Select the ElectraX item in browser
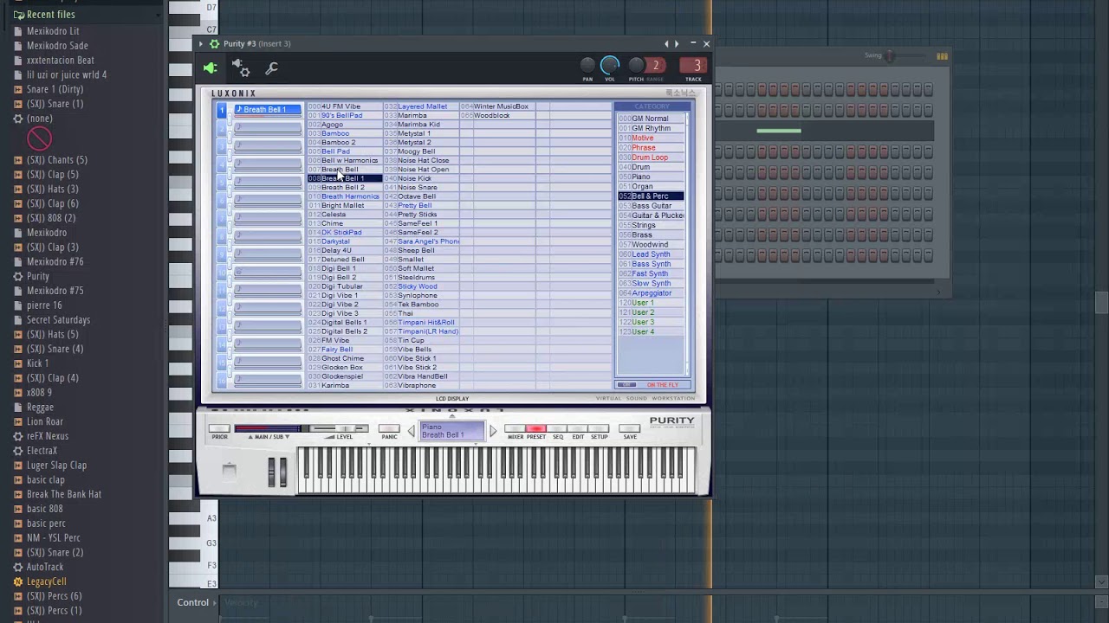Image resolution: width=1109 pixels, height=623 pixels. (42, 451)
